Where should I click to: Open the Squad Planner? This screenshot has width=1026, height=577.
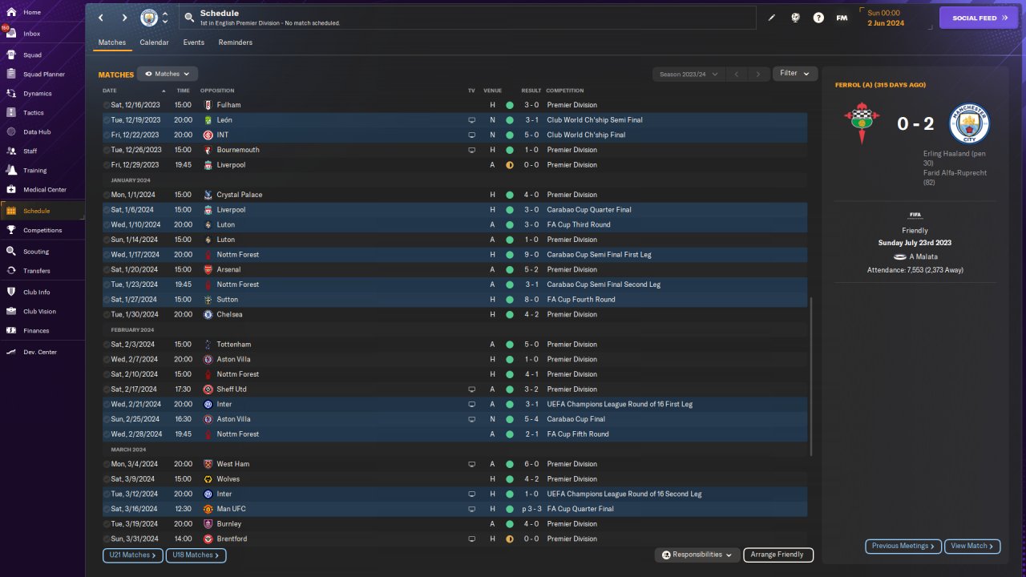(x=42, y=75)
